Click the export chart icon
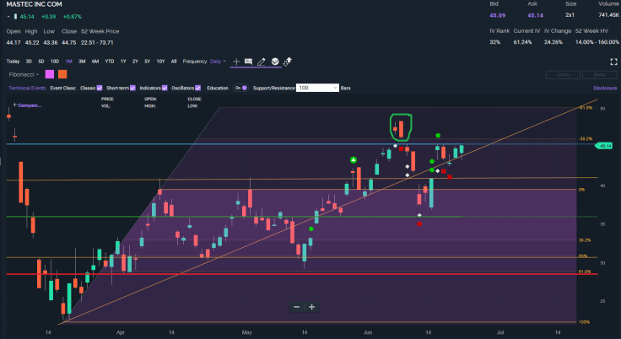The image size is (621, 339). (x=288, y=62)
